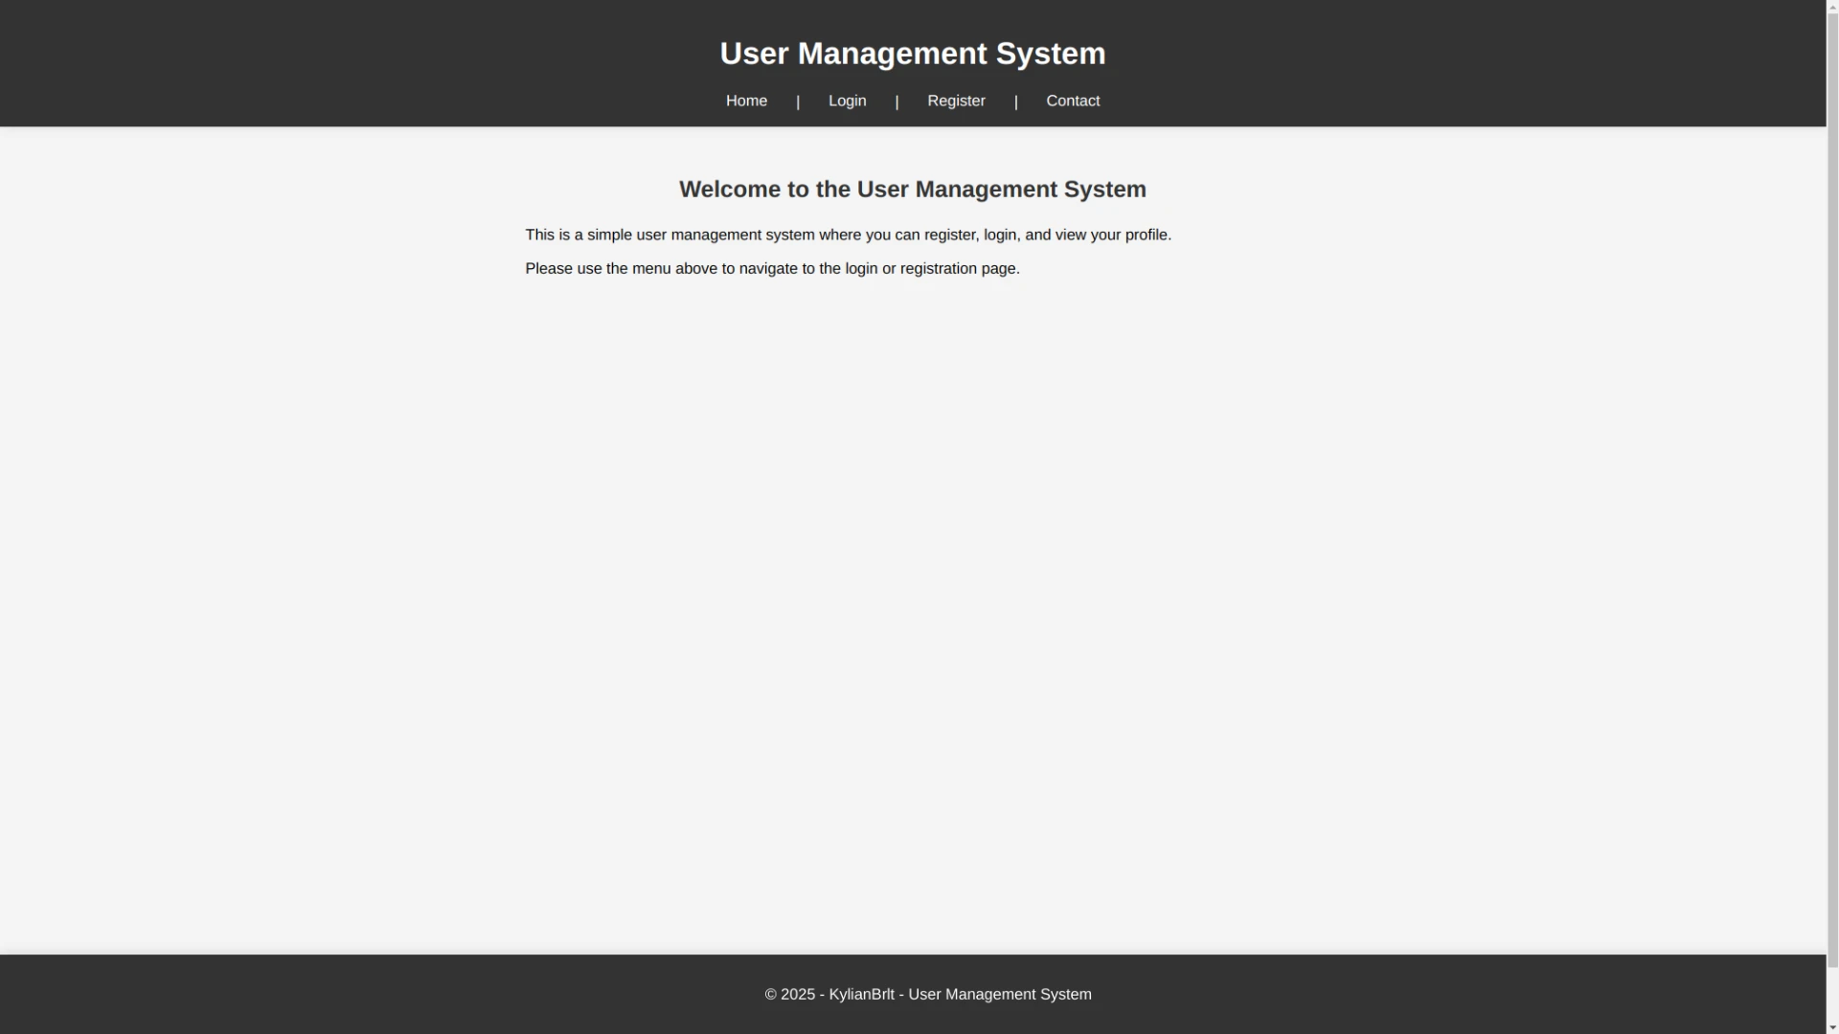Click the navigation separator after Home
1839x1034 pixels.
click(798, 100)
